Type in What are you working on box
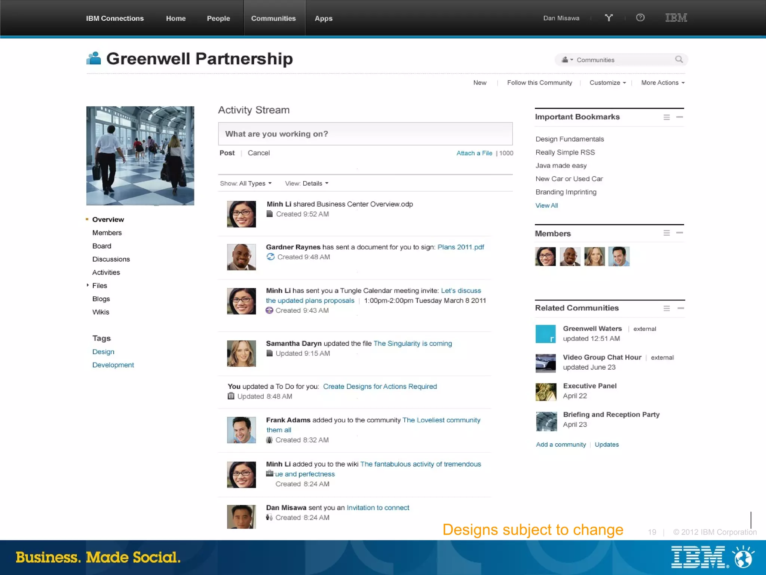 (365, 134)
